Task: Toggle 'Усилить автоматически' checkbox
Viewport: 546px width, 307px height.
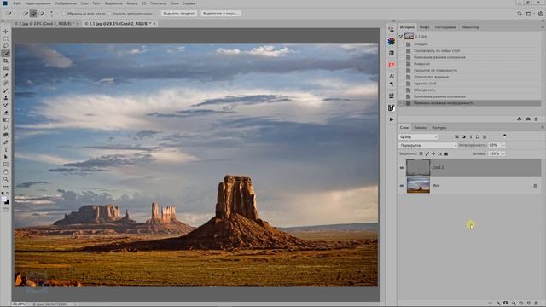Action: click(x=109, y=14)
